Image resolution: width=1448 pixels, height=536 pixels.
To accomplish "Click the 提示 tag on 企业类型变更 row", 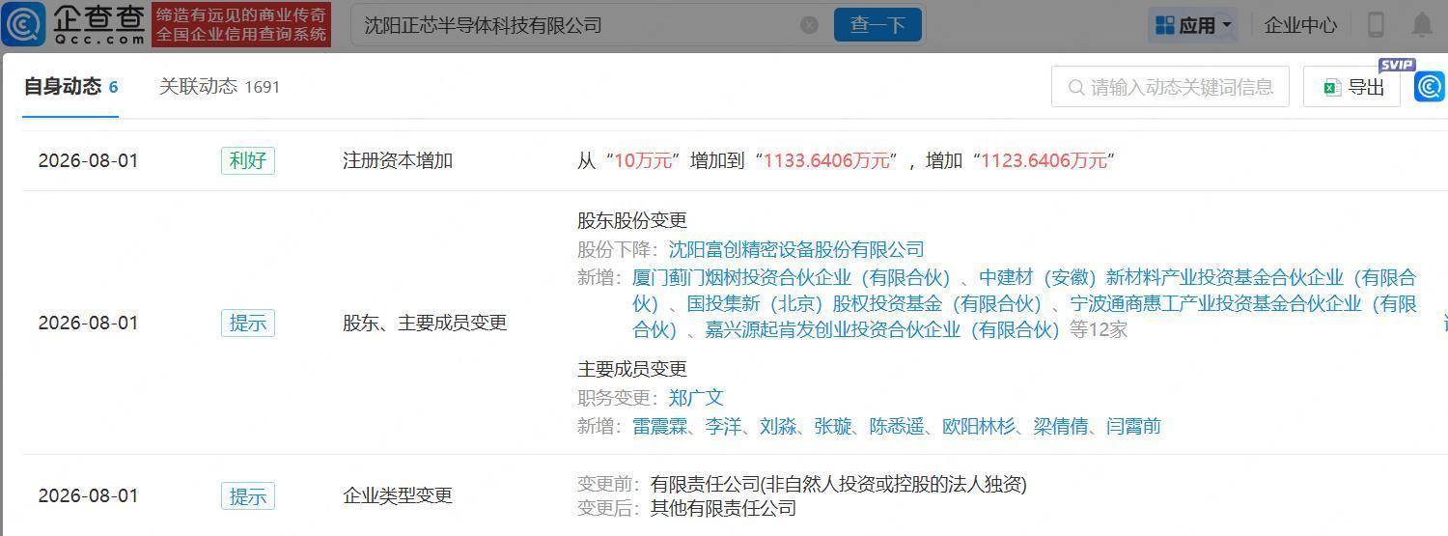I will (x=247, y=495).
